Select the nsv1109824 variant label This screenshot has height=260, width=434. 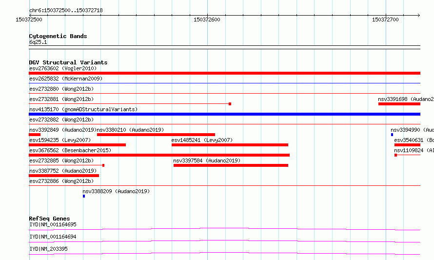click(414, 150)
